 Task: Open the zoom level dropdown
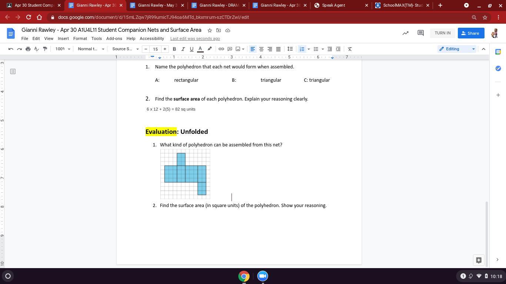[63, 49]
